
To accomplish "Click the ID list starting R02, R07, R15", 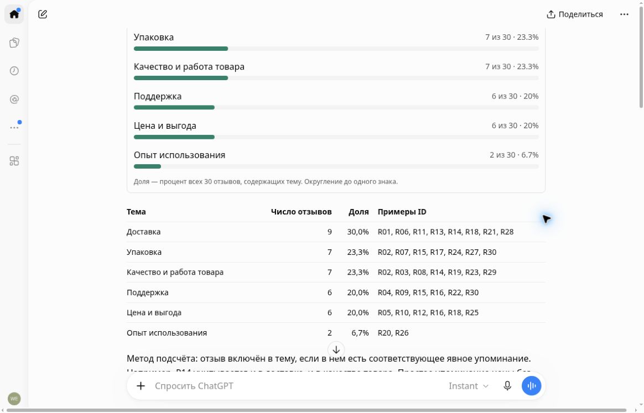I will tap(437, 252).
